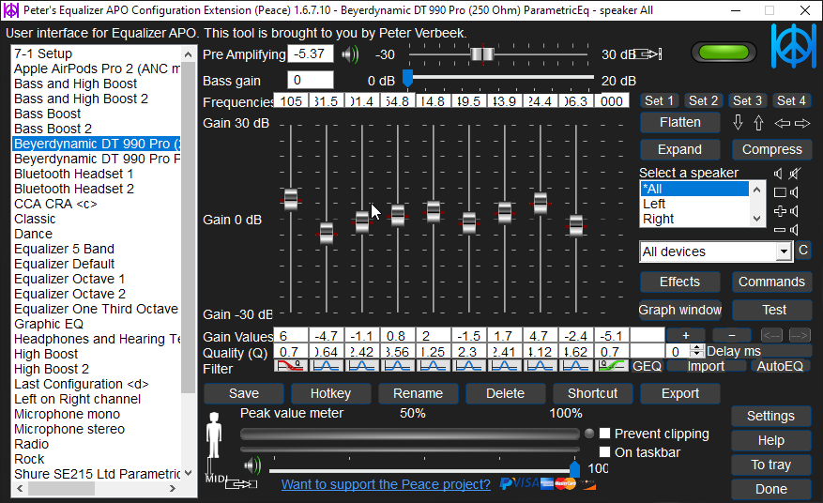The image size is (823, 503).
Task: Switch to Set 4
Action: [791, 100]
